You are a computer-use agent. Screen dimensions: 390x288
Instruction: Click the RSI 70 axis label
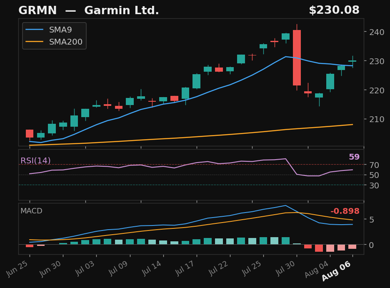(x=374, y=165)
